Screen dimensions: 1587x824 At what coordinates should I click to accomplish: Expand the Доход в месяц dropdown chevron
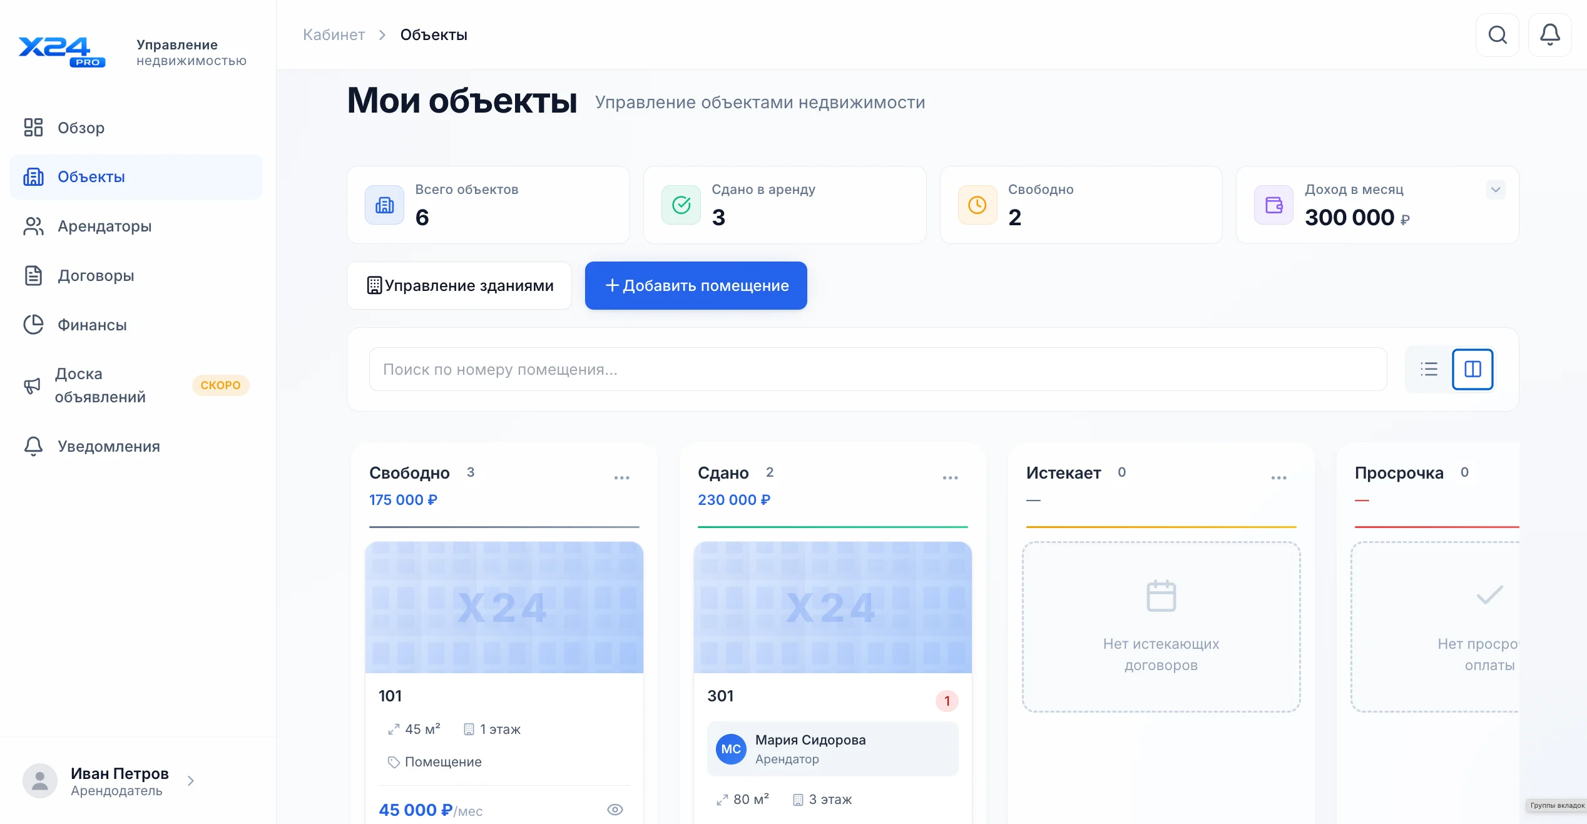coord(1496,190)
